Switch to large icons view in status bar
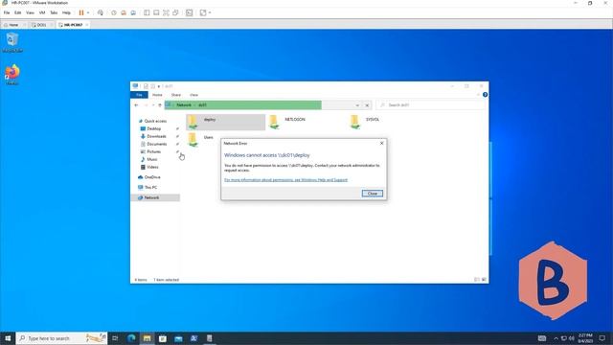613x345 pixels. [484, 279]
